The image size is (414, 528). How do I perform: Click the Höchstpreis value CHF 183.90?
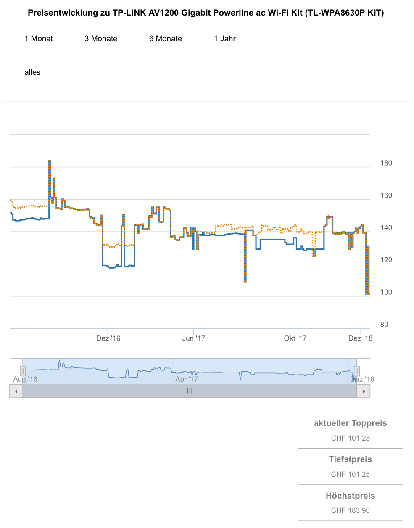[350, 510]
